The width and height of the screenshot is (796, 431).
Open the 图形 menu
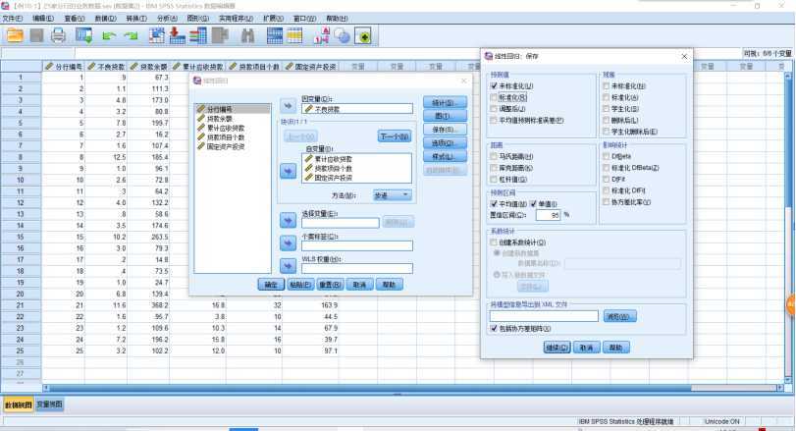click(x=198, y=19)
